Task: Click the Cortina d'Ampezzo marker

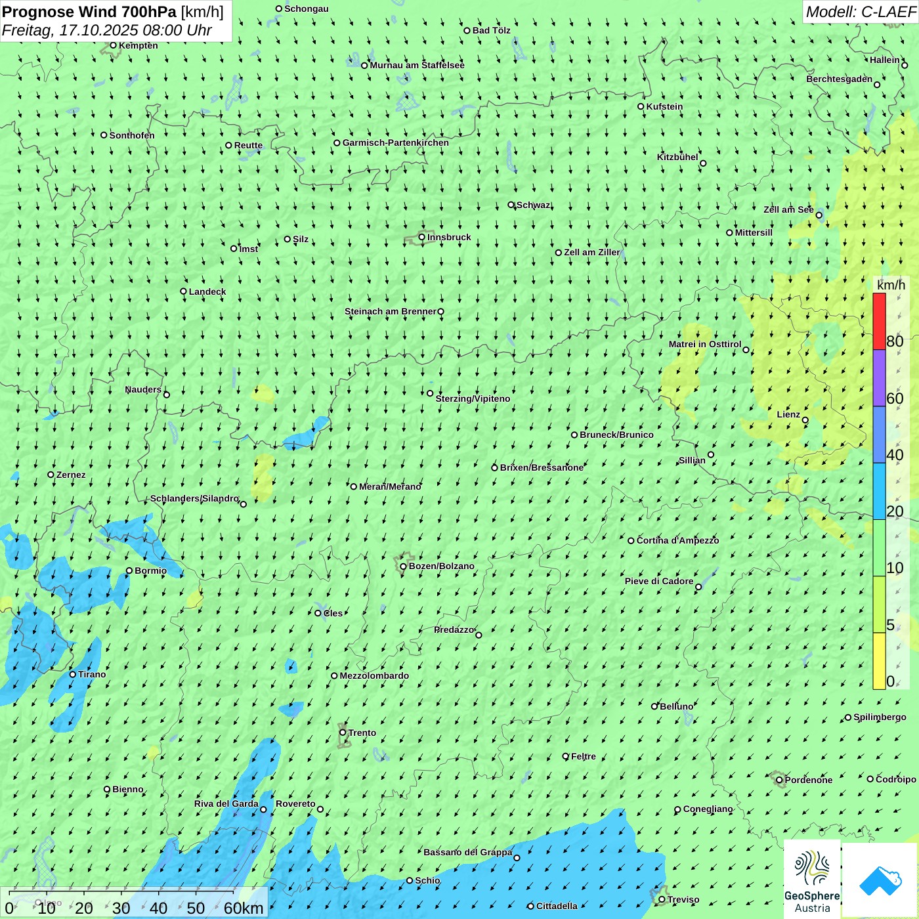Action: coord(631,541)
